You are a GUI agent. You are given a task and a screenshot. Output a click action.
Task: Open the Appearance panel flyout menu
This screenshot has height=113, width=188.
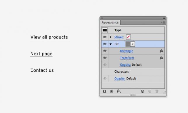click(x=163, y=22)
